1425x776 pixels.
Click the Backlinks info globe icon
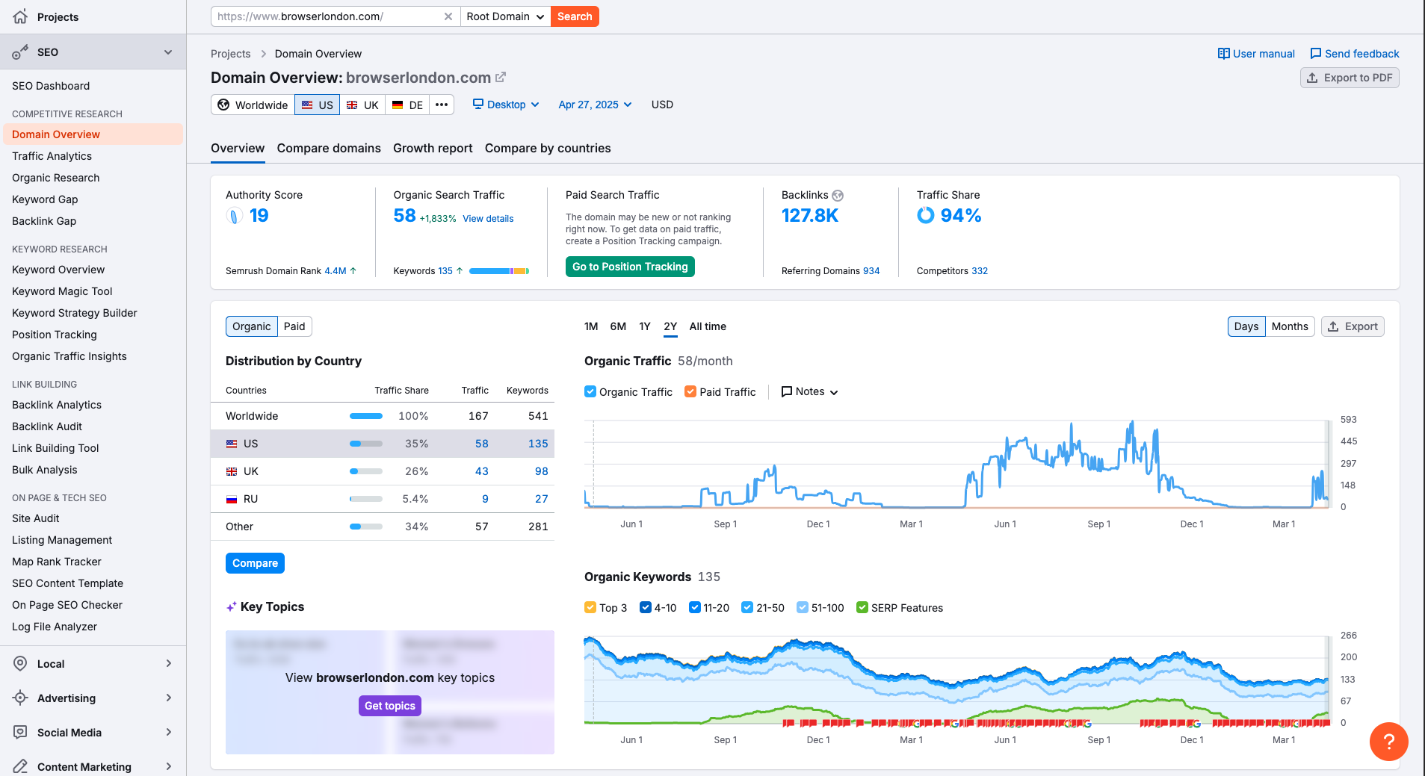838,196
